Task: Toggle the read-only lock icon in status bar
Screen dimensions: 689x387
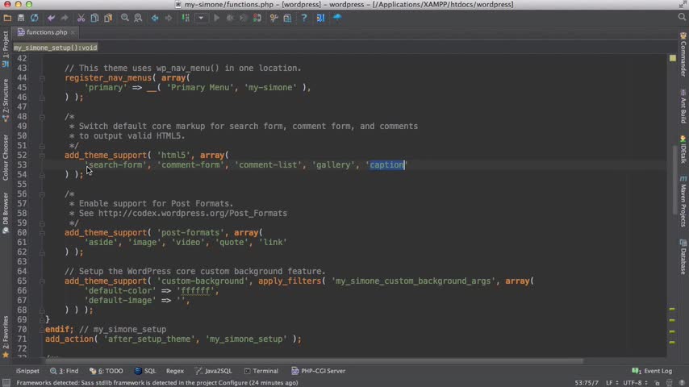Action: click(x=657, y=383)
